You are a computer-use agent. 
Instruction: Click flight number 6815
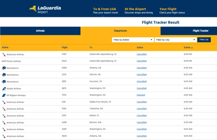point(64,88)
